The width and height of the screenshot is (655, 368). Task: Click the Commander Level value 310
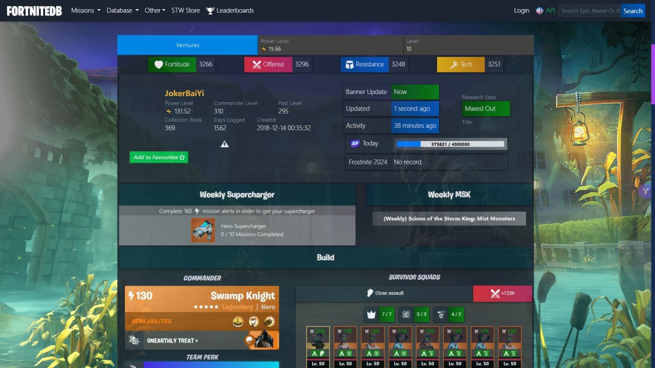point(219,111)
